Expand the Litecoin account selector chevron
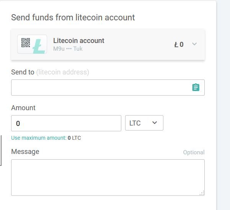The height and width of the screenshot is (210, 230). click(x=194, y=44)
